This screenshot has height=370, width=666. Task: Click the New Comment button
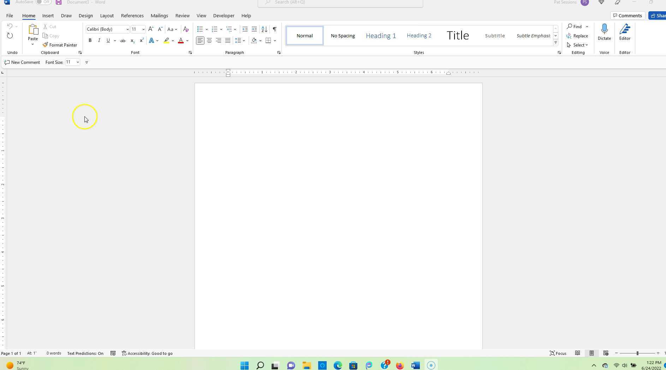[22, 62]
